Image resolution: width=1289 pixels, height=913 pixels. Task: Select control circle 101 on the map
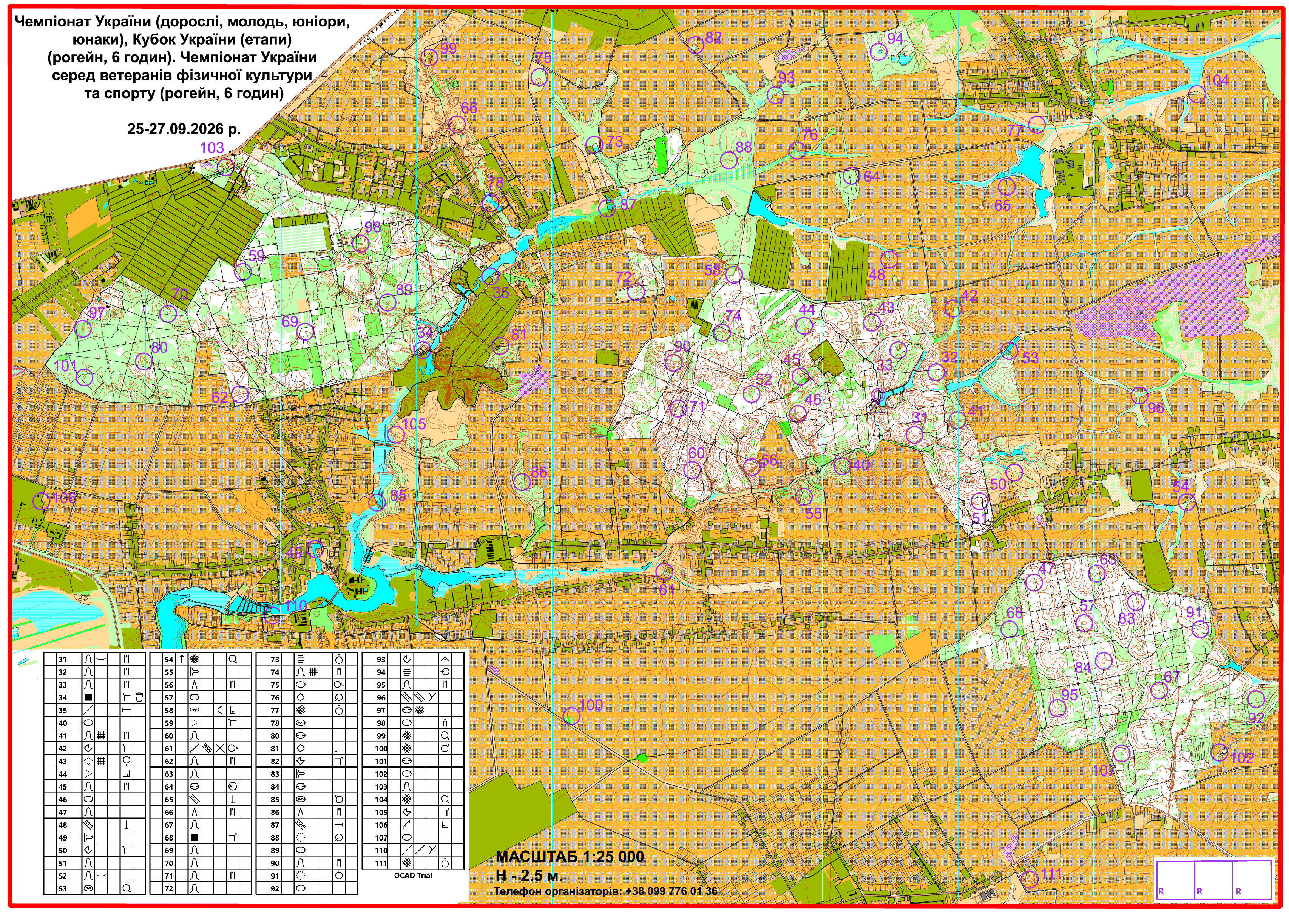coord(84,377)
